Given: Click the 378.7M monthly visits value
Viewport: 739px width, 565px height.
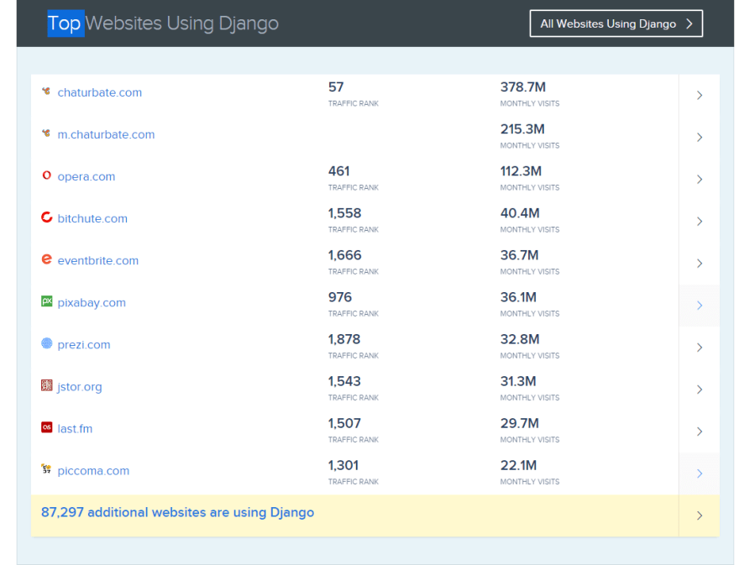Looking at the screenshot, I should (x=522, y=87).
